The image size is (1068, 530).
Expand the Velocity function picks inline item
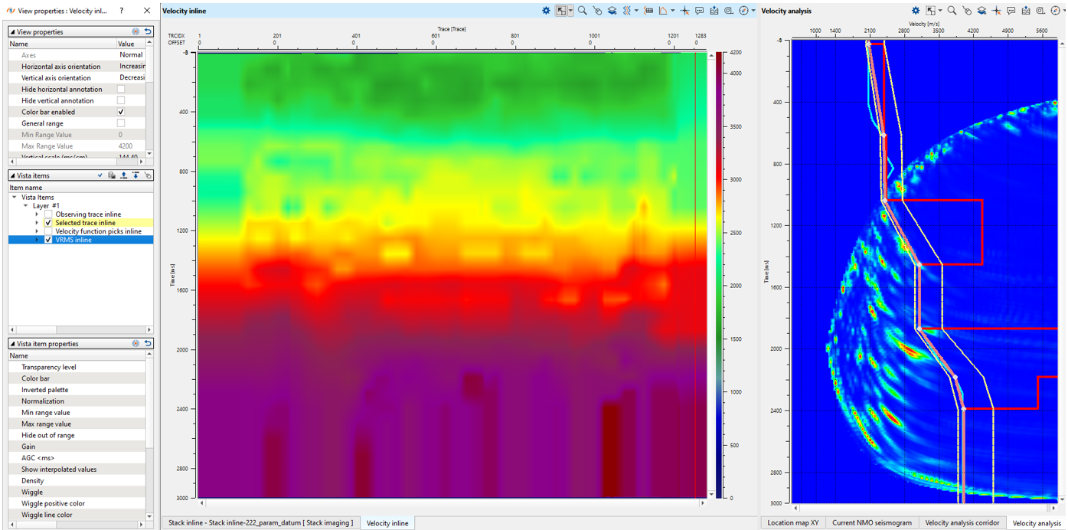point(37,231)
